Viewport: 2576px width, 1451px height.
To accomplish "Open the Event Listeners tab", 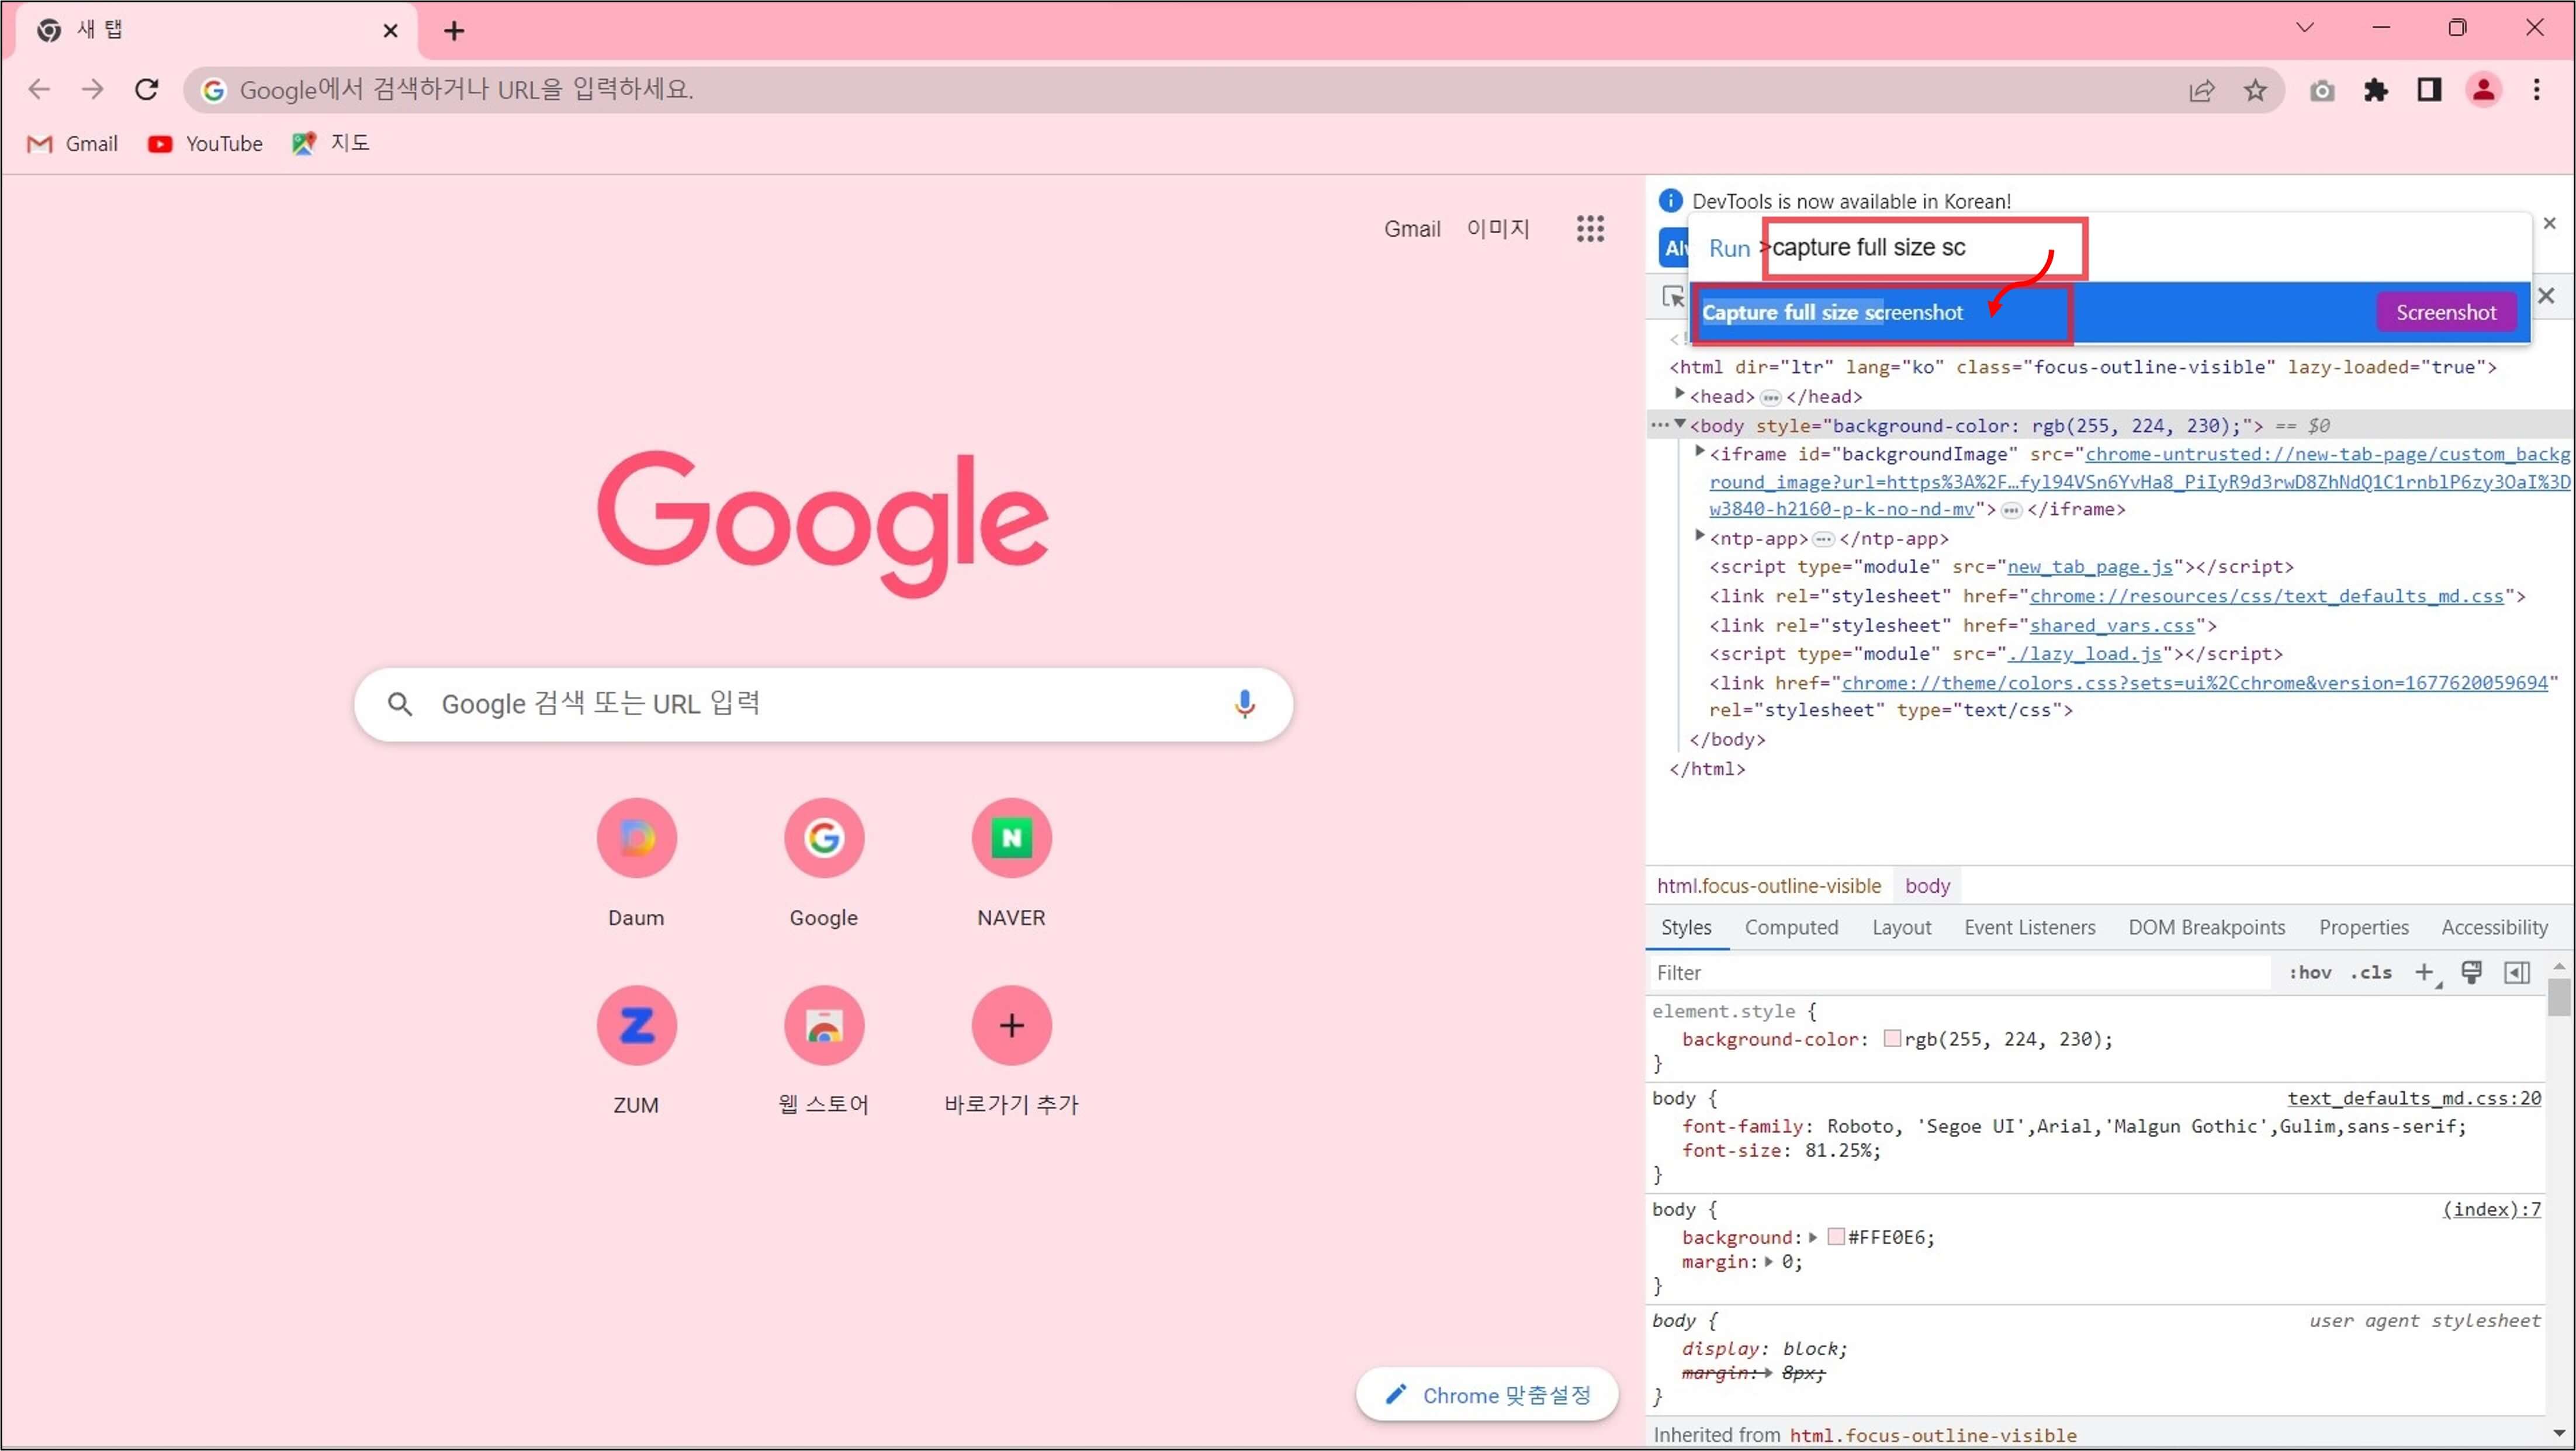I will [2029, 927].
